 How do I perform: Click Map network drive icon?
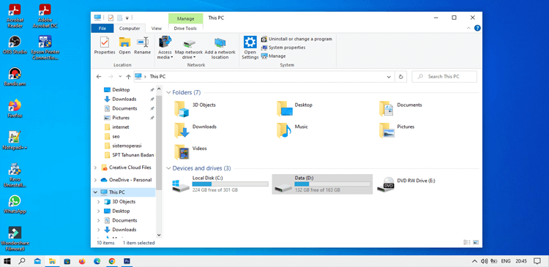click(x=189, y=48)
